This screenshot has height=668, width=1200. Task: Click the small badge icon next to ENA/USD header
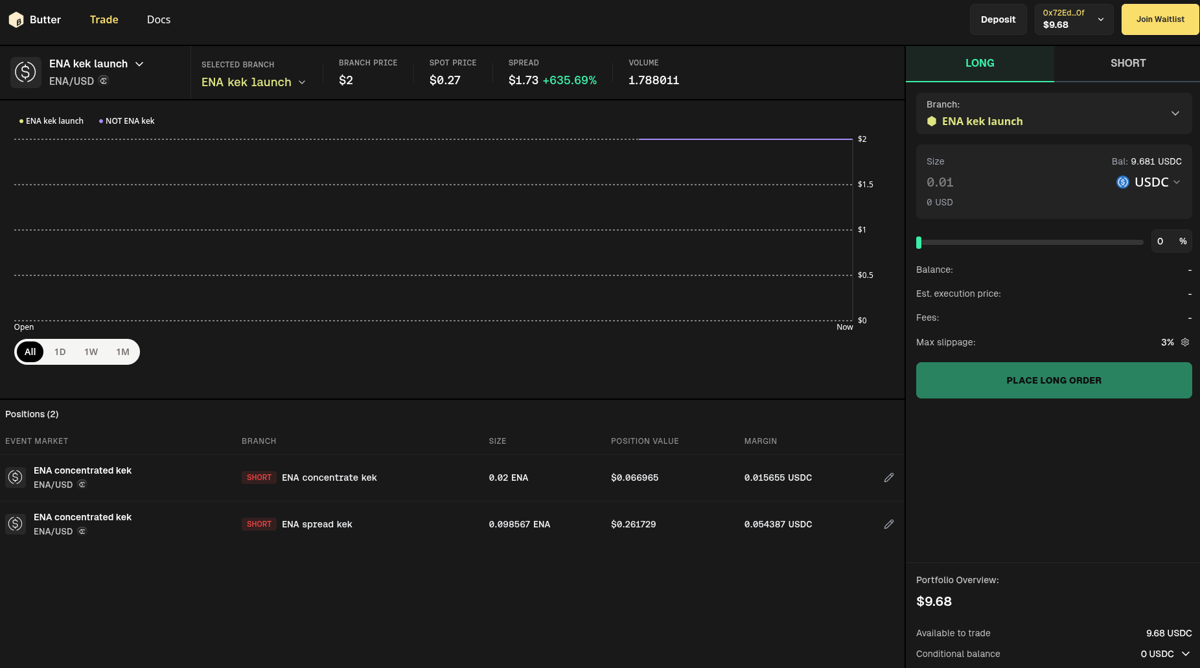tap(104, 81)
